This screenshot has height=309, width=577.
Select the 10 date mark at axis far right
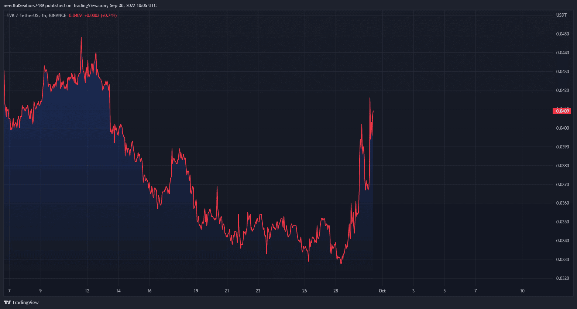(522, 291)
